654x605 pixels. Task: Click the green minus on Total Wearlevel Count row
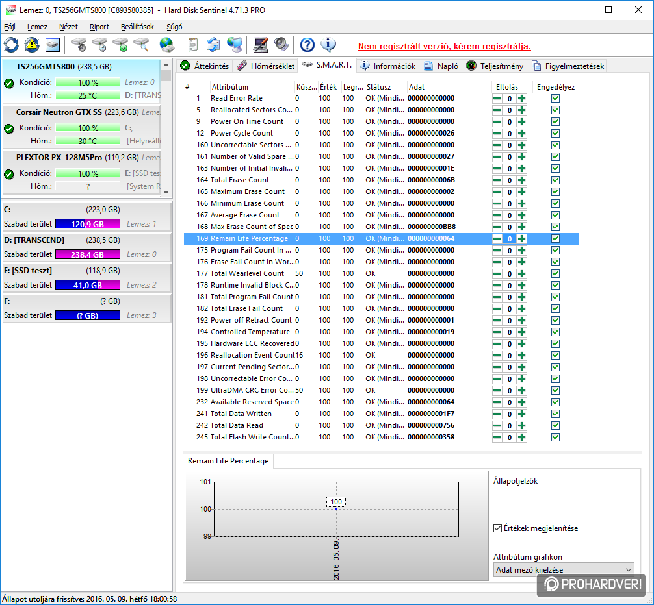coord(497,273)
